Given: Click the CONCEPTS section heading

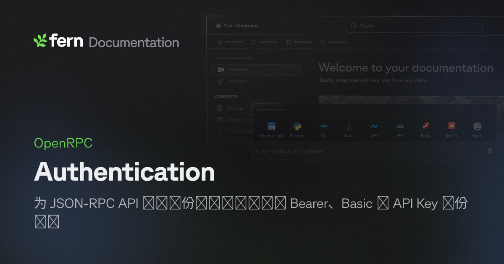Looking at the screenshot, I should (226, 96).
